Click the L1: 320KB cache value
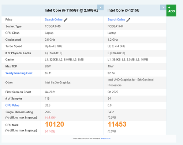The width and height of the screenshot is (183, 145). [x=64, y=60]
